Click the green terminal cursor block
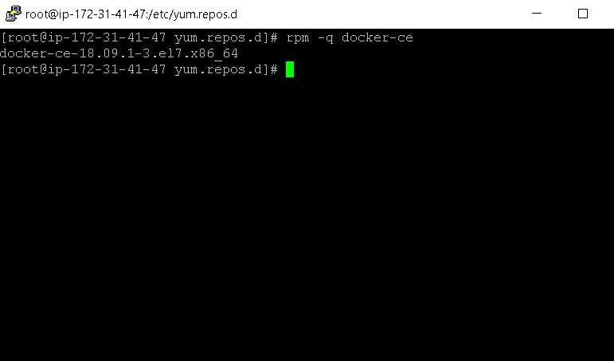The width and height of the screenshot is (614, 361). tap(290, 69)
